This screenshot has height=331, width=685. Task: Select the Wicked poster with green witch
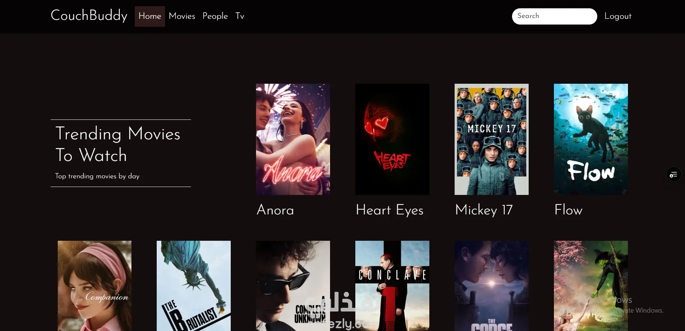591,286
